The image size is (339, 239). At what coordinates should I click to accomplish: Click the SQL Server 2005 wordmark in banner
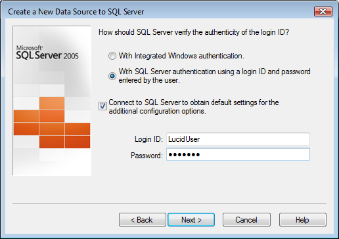click(47, 55)
